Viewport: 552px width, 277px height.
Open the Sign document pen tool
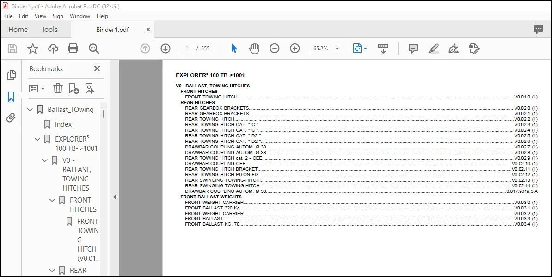[454, 49]
